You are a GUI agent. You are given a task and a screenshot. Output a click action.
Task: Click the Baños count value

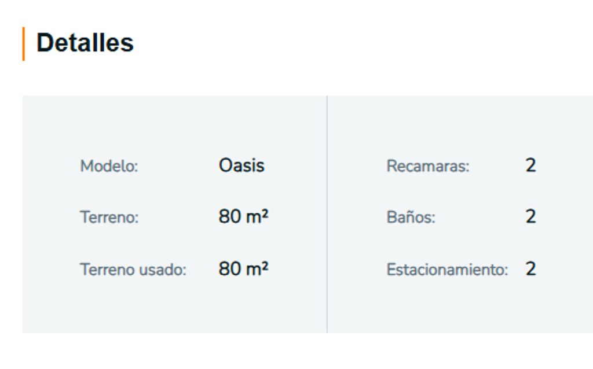pos(530,217)
